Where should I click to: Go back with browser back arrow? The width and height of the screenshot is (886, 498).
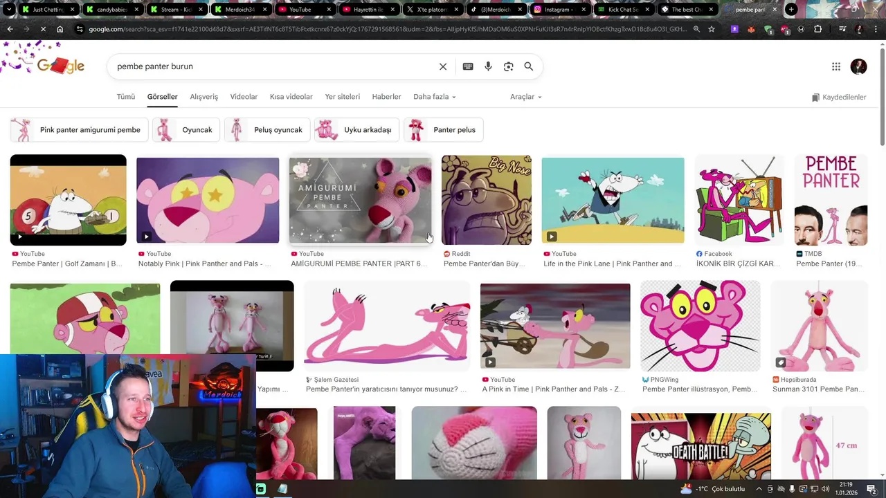pos(10,29)
